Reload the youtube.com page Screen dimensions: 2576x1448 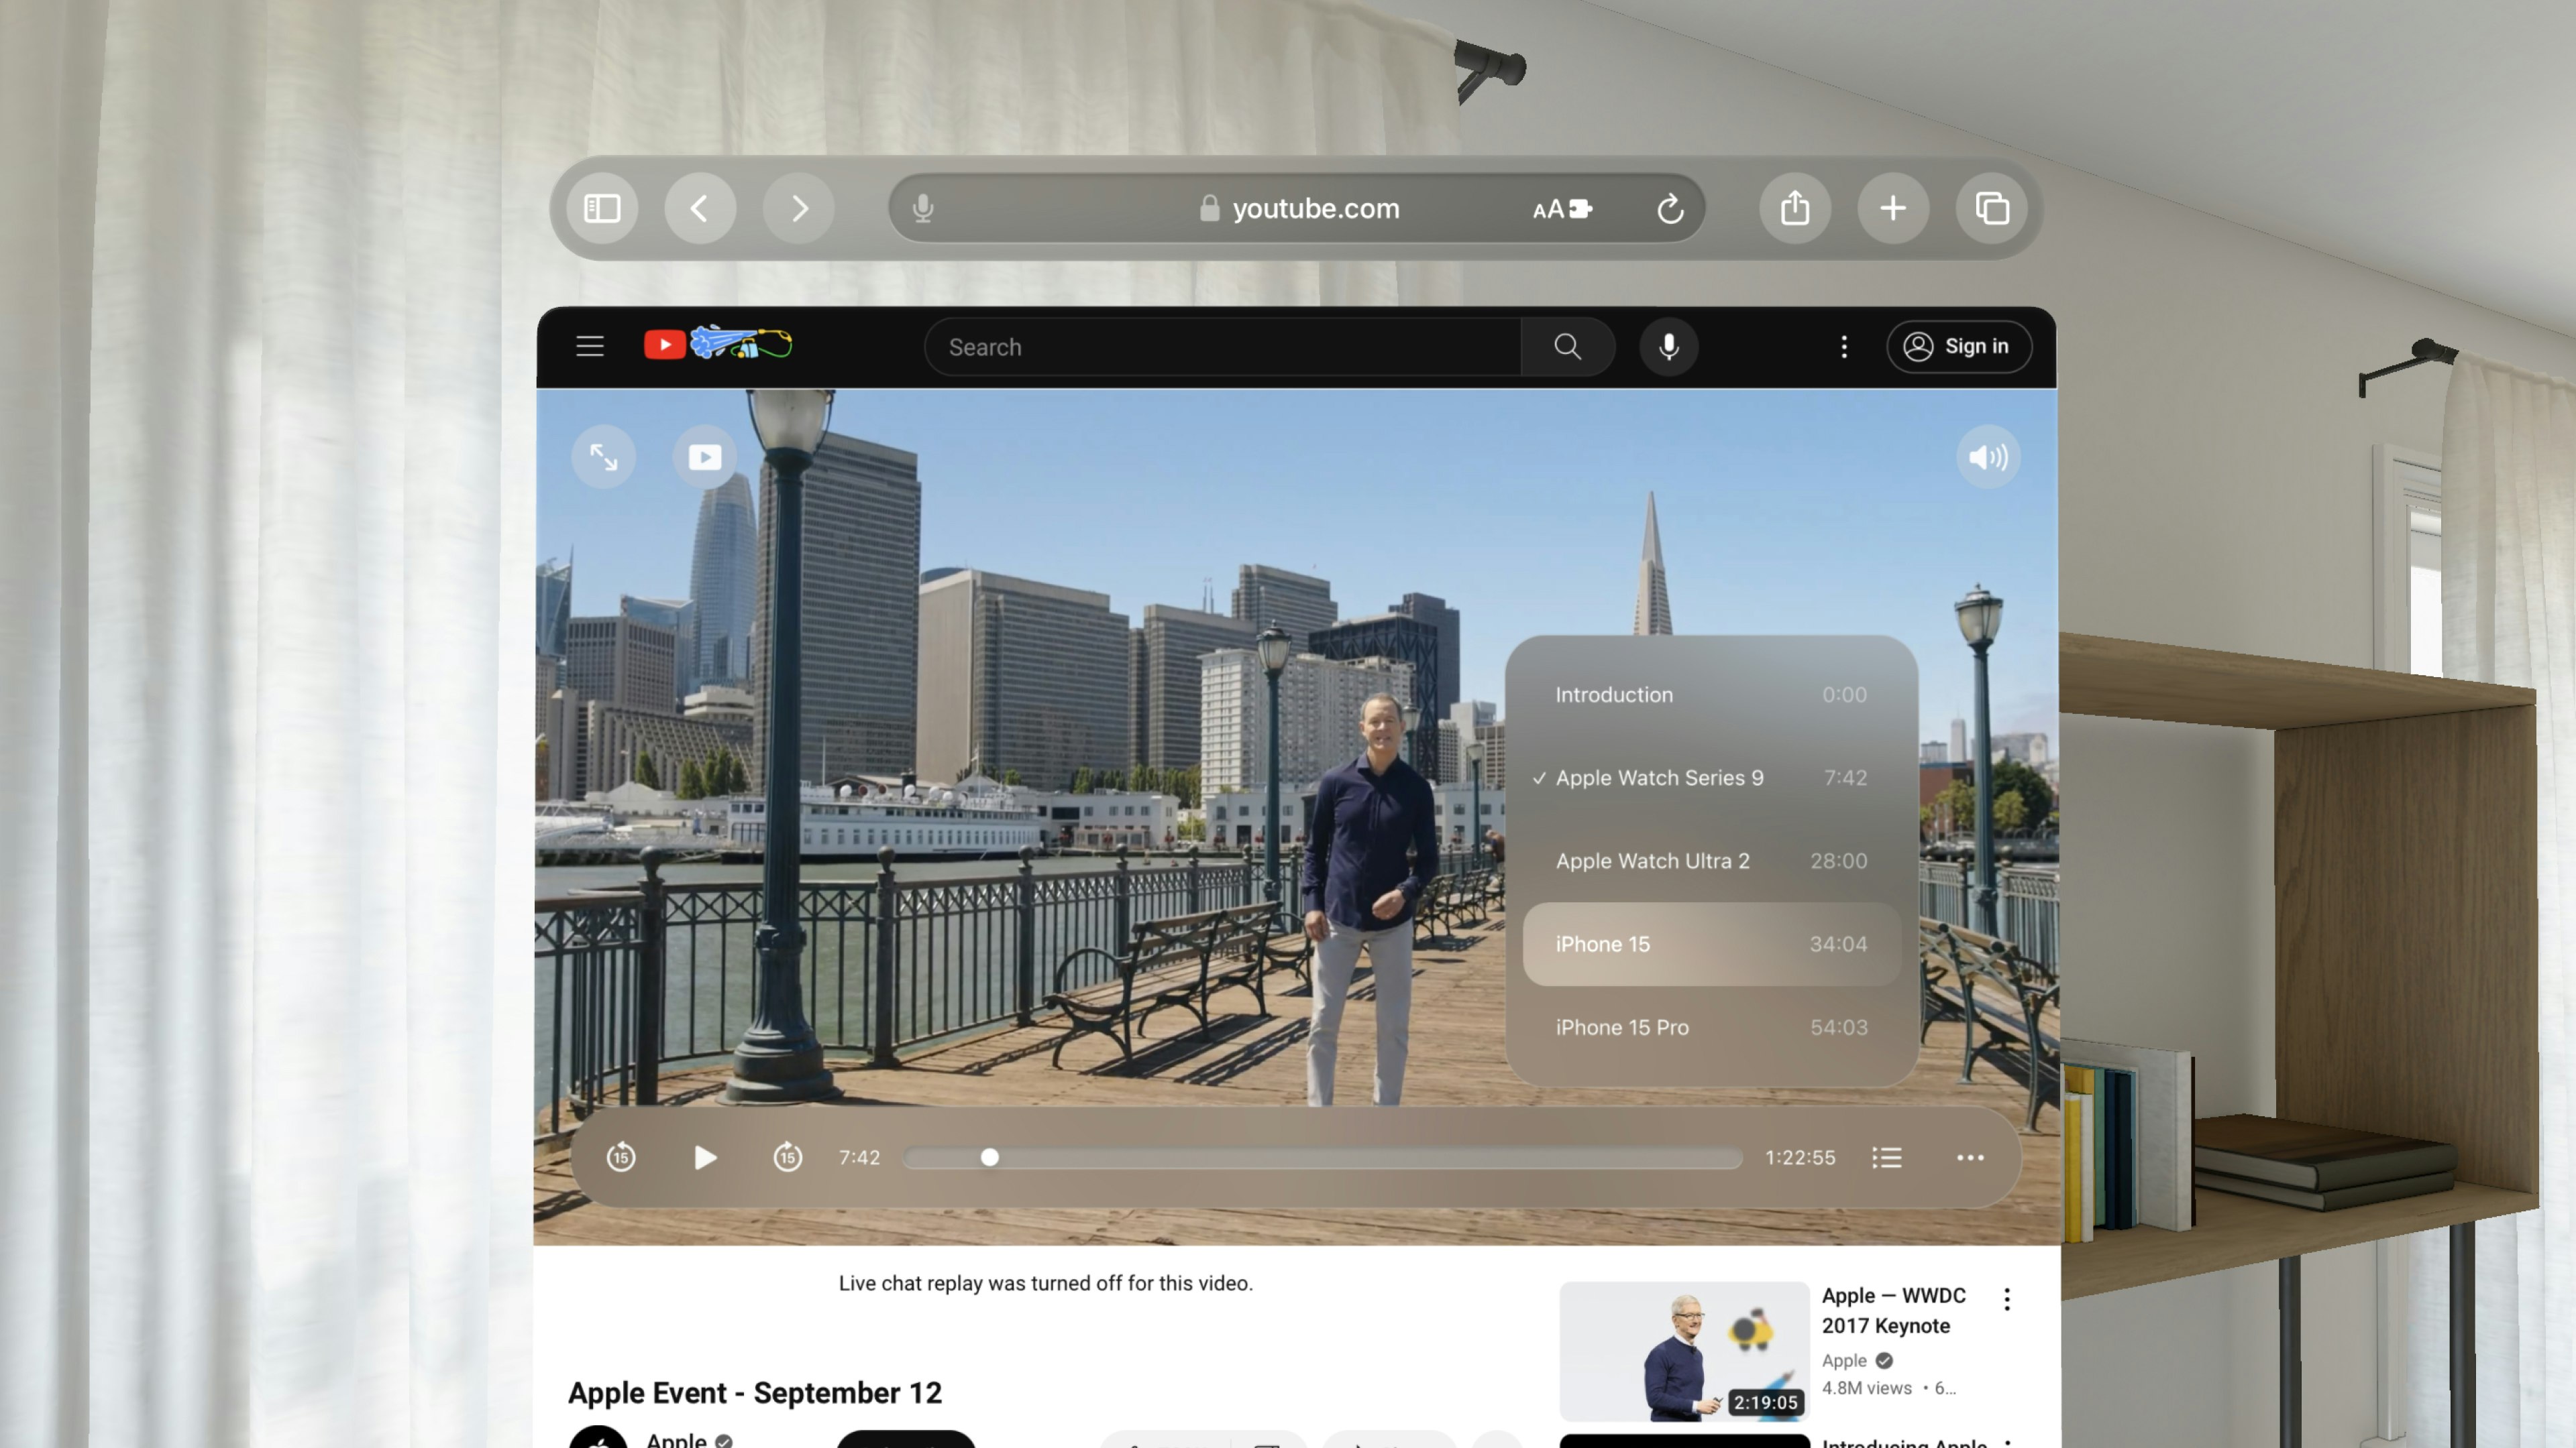coord(1669,208)
